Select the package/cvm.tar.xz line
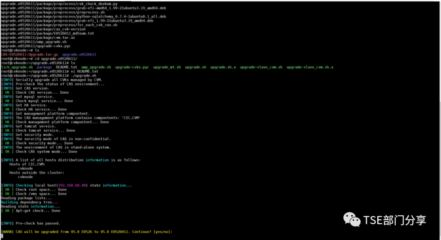The height and width of the screenshot is (240, 441). click(38, 37)
